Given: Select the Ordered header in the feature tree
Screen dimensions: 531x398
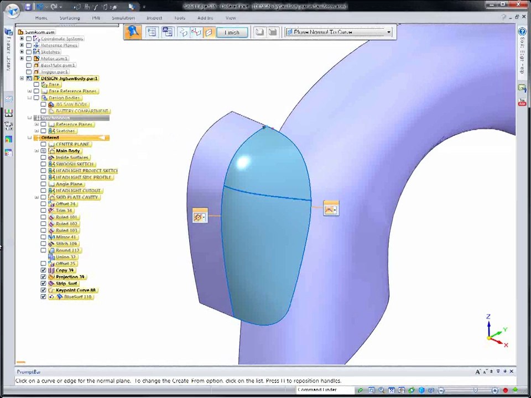Looking at the screenshot, I should 71,138.
